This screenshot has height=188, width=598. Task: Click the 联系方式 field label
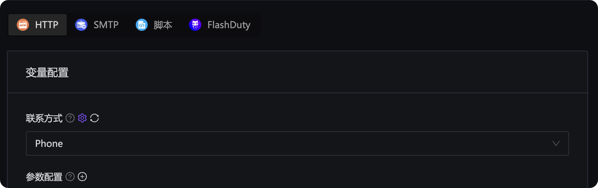click(44, 118)
